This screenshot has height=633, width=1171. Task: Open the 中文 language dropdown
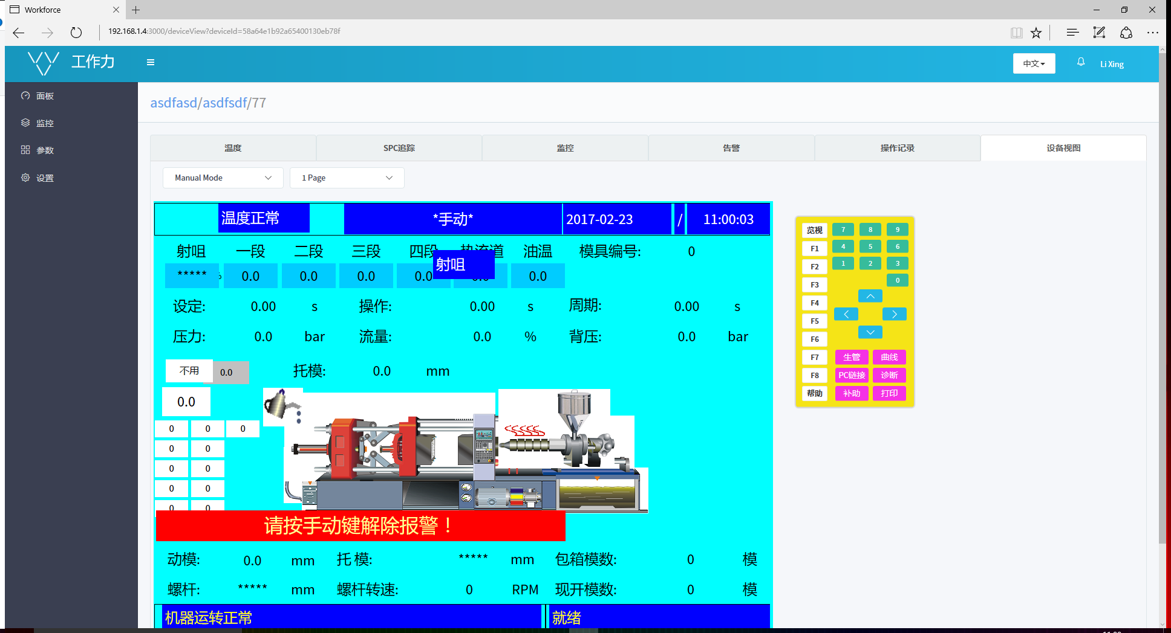(x=1034, y=63)
